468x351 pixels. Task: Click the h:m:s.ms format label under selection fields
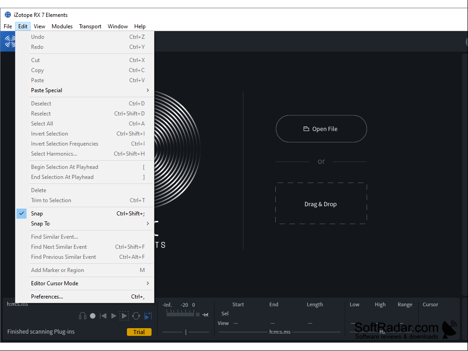coord(280,332)
